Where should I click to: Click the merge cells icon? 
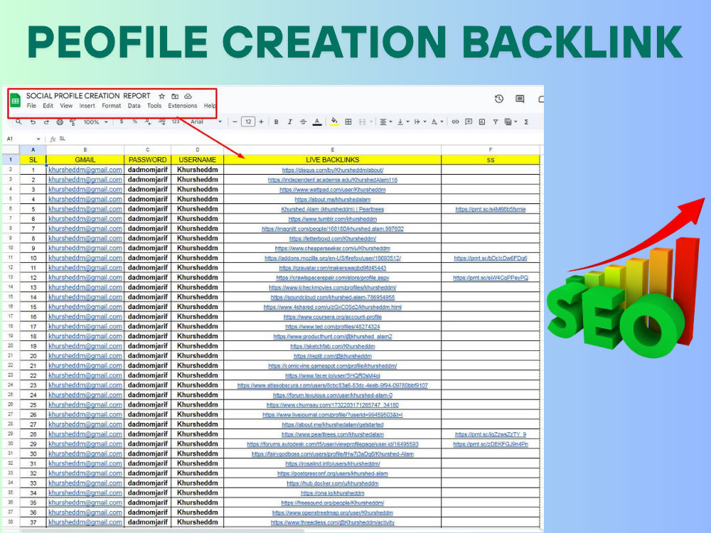[x=363, y=122]
